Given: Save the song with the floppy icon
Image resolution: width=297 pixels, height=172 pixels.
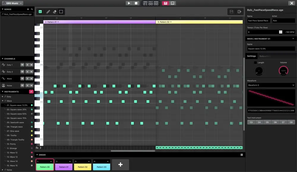Looking at the screenshot, I should (x=231, y=12).
